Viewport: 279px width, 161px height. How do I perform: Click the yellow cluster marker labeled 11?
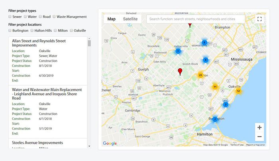(x=215, y=87)
